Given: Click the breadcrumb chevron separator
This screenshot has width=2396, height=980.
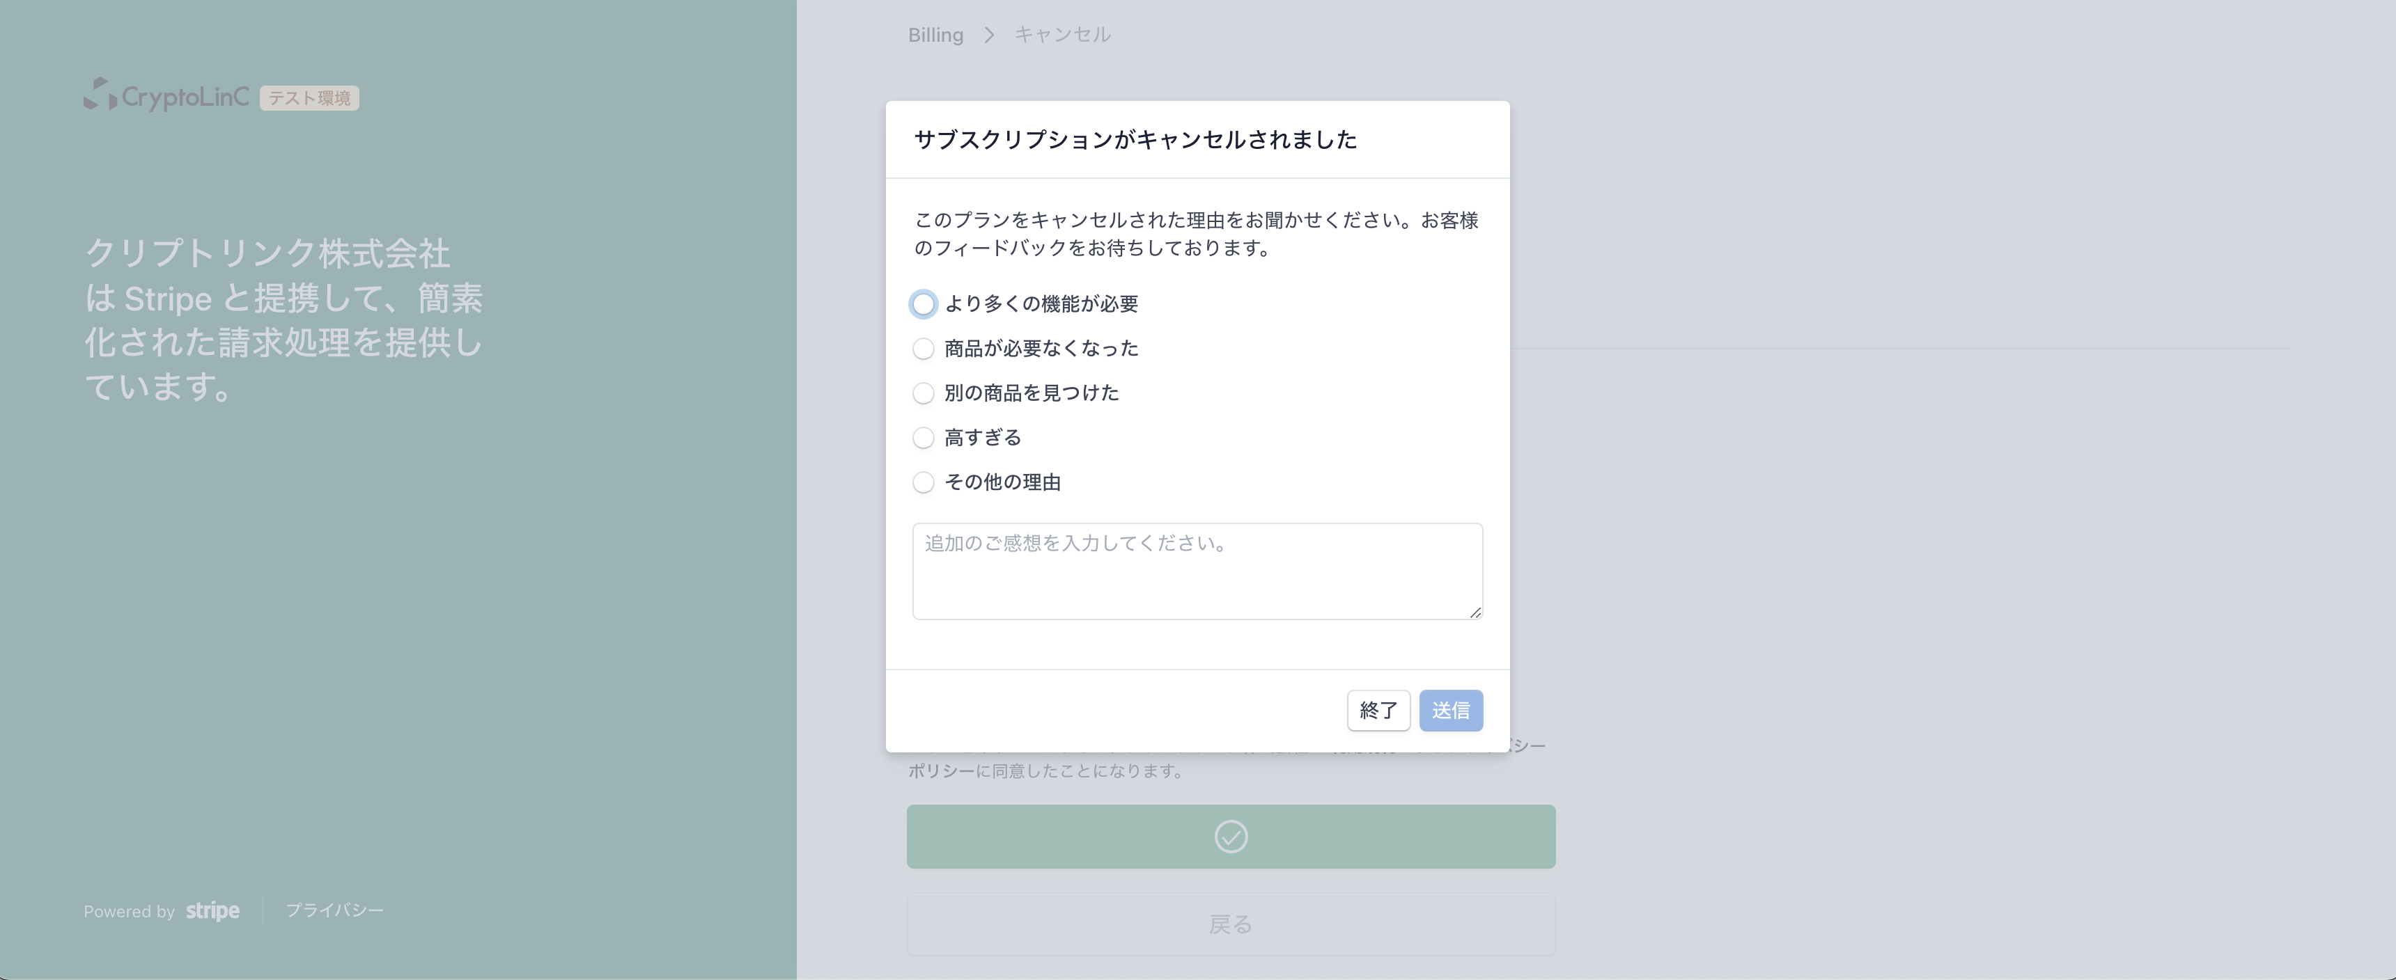Looking at the screenshot, I should 989,34.
